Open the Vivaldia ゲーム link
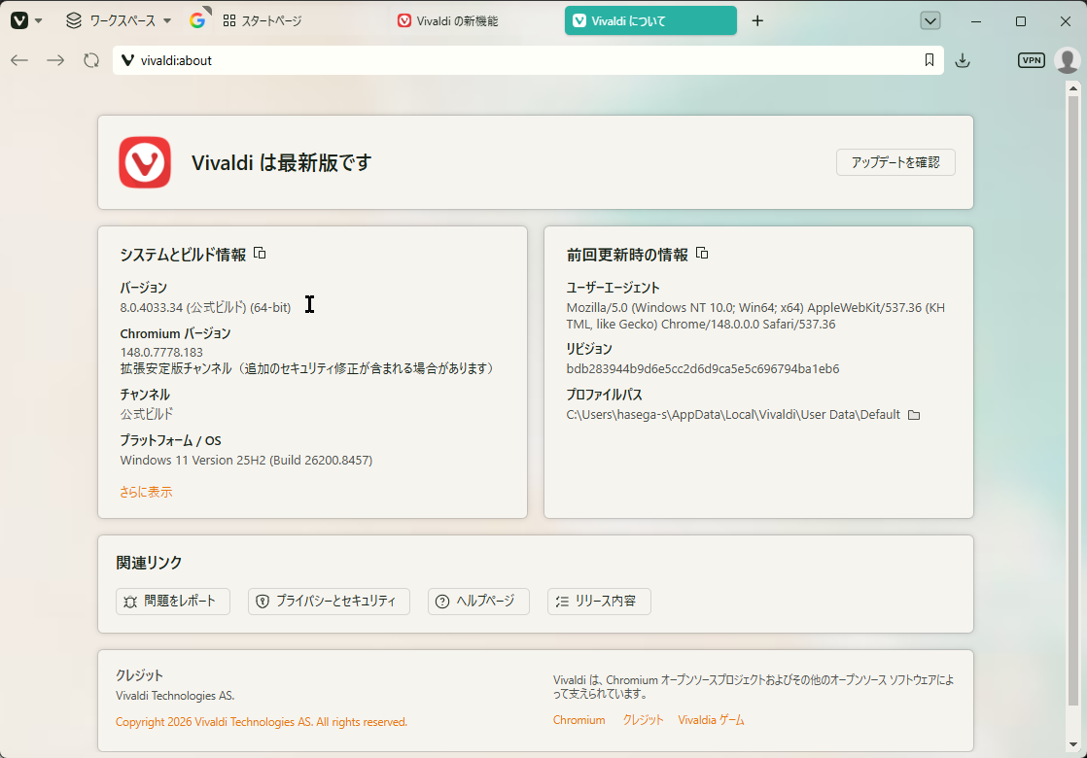This screenshot has height=758, width=1087. pos(712,720)
